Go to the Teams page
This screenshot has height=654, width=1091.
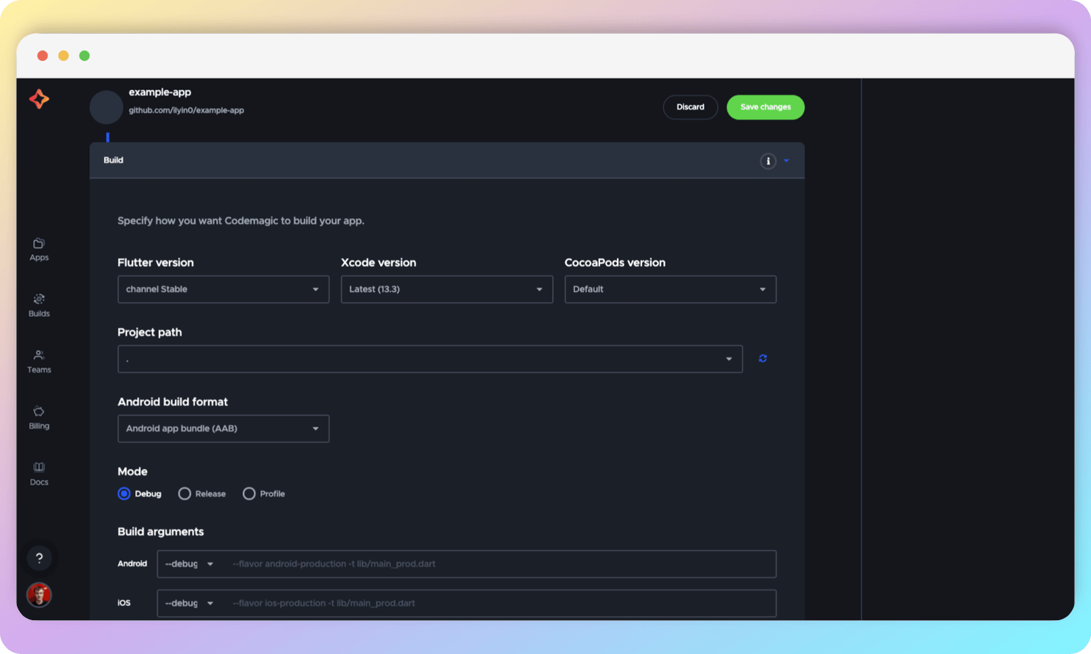pos(38,361)
